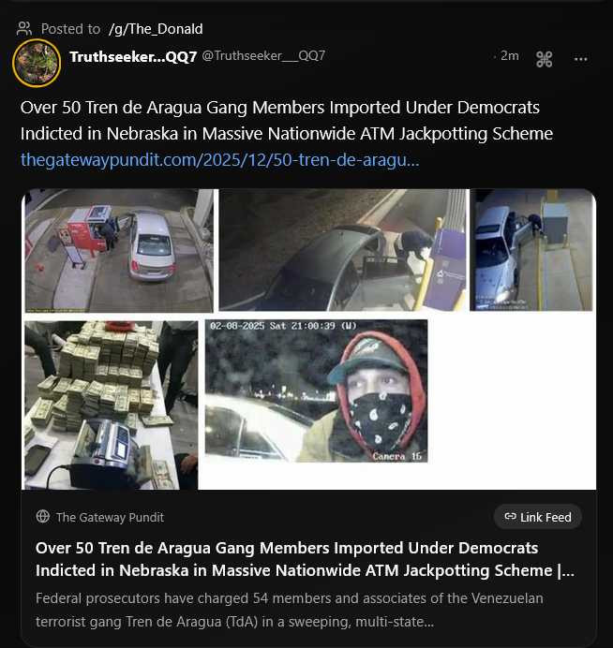Click the Link Feed button
613x648 pixels.
coord(538,516)
